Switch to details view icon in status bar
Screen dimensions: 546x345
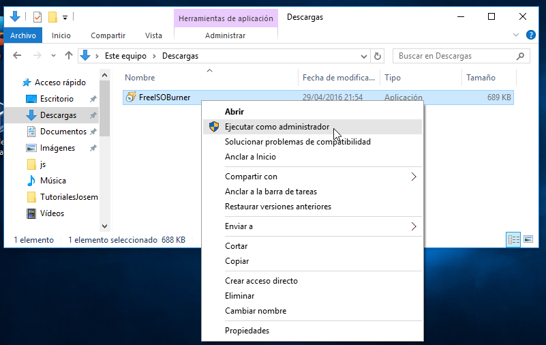click(513, 239)
